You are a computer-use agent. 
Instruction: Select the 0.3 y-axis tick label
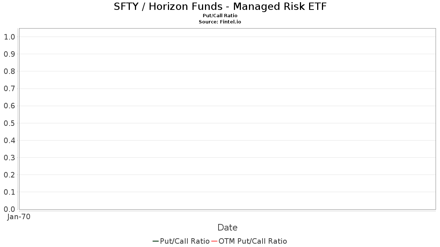point(9,157)
